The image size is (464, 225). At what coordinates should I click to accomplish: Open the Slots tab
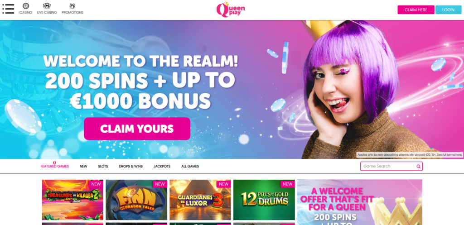(103, 167)
